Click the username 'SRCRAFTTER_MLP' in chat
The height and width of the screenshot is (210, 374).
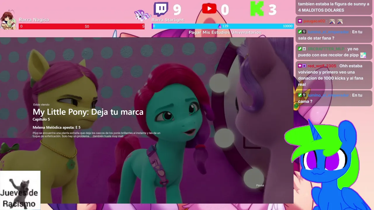[x=326, y=49]
